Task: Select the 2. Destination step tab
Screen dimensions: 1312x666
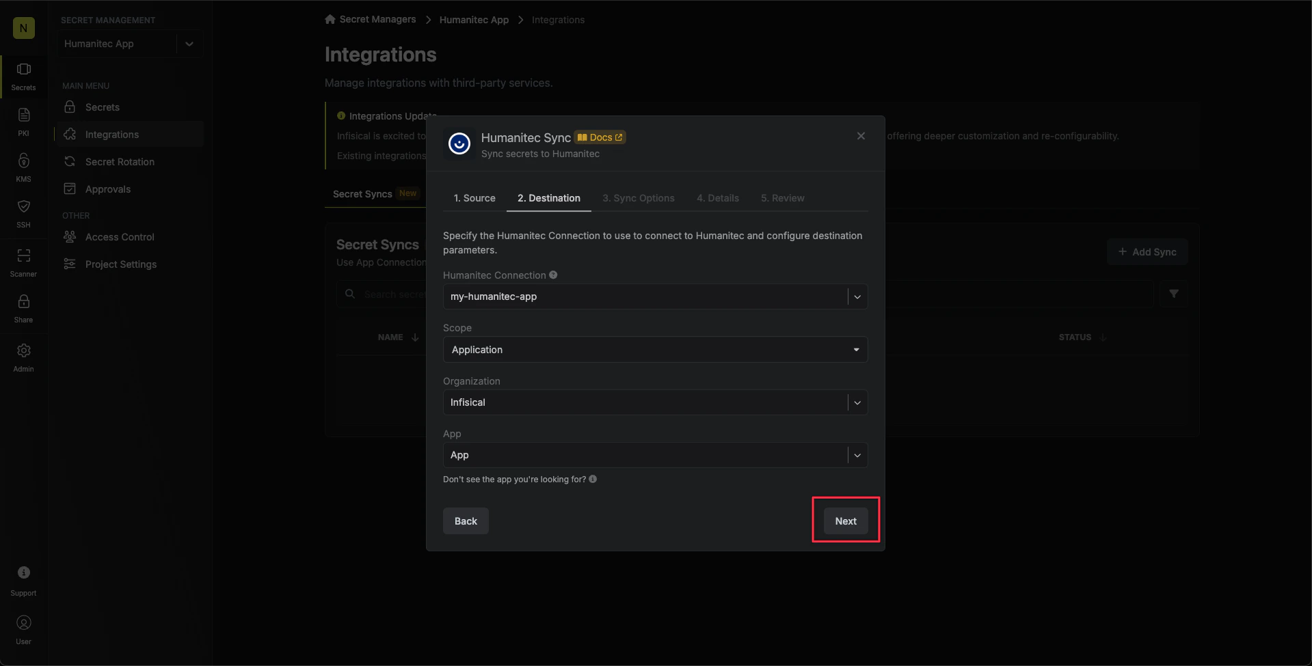Action: click(x=549, y=198)
